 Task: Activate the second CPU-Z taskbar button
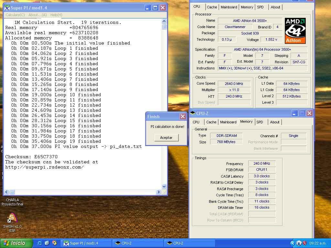pyautogui.click(x=189, y=243)
